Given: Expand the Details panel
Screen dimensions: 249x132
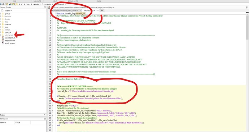Looking at the screenshot, I should 44,115.
